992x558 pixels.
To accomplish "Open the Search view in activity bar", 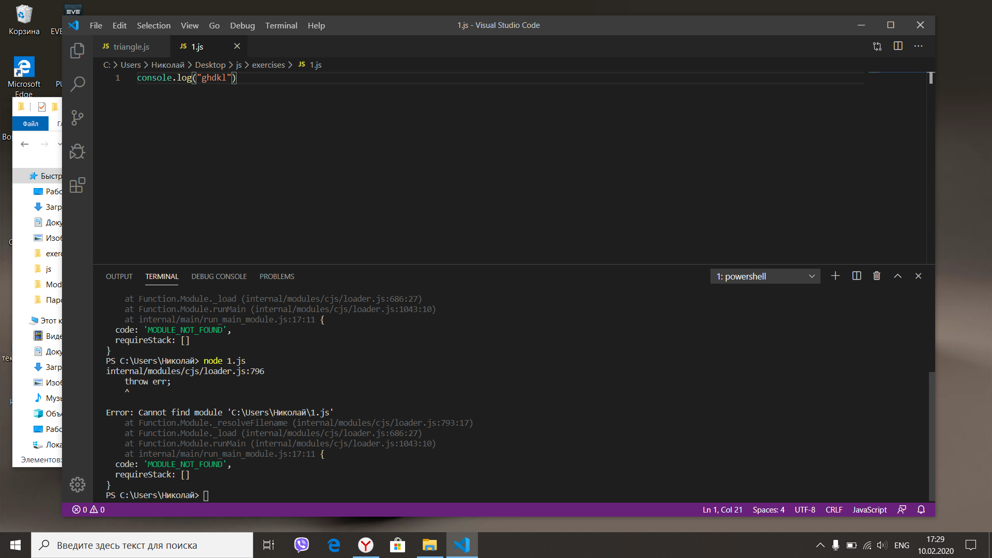I will [x=78, y=84].
